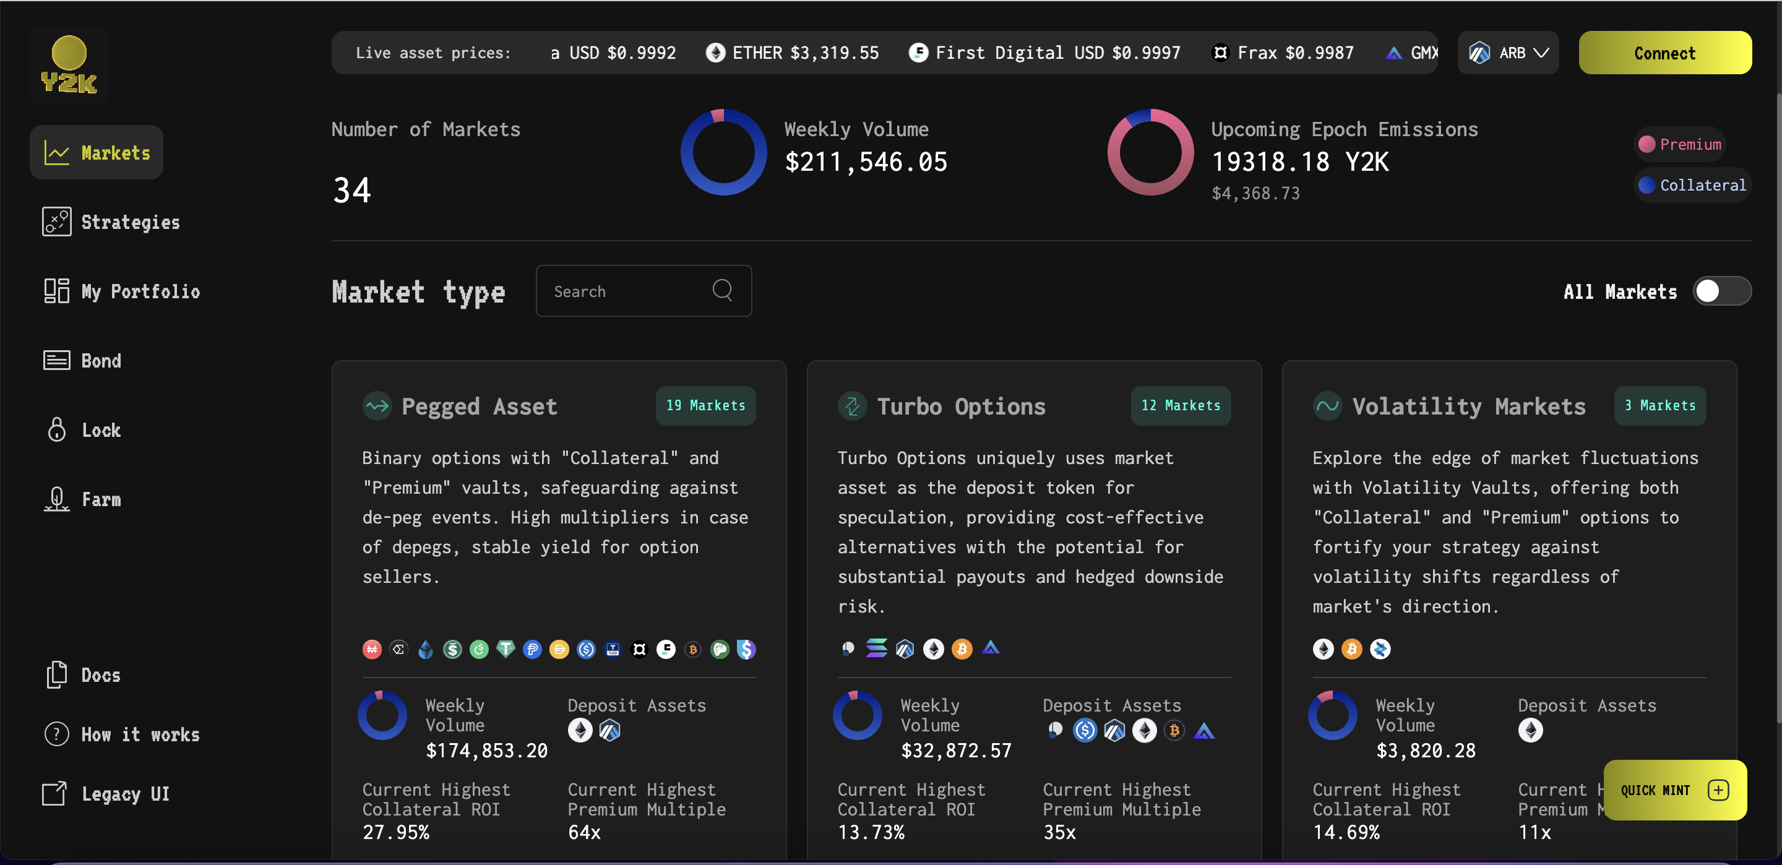The image size is (1782, 865).
Task: Click the search magnifier icon
Action: (x=721, y=290)
